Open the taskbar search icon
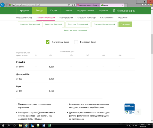The width and height of the screenshot is (153, 128). (x=9, y=125)
